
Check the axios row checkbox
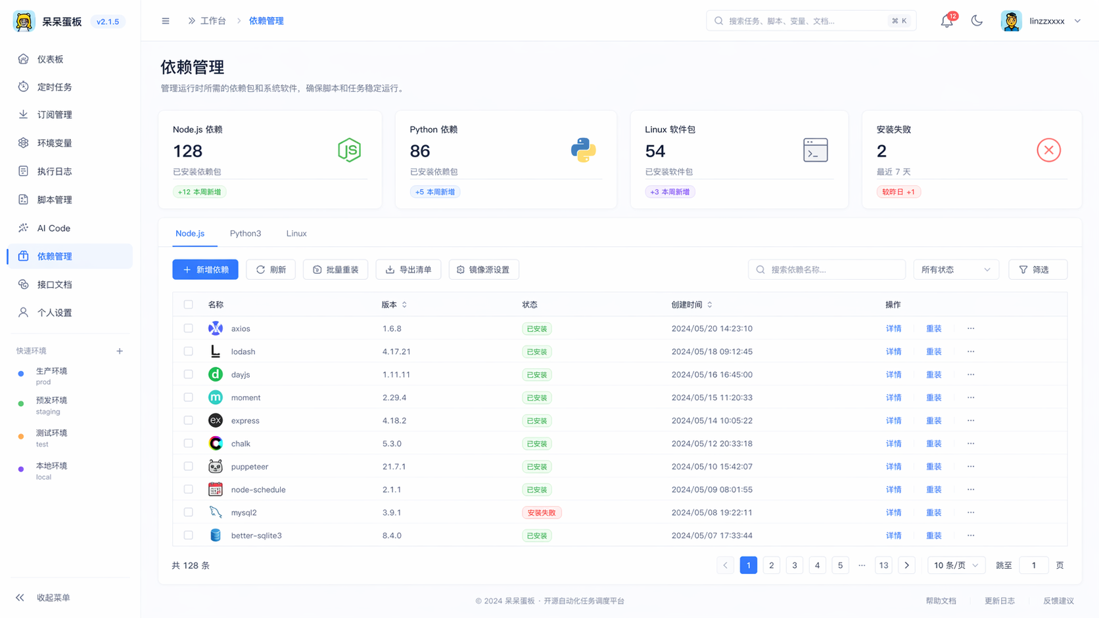[189, 328]
